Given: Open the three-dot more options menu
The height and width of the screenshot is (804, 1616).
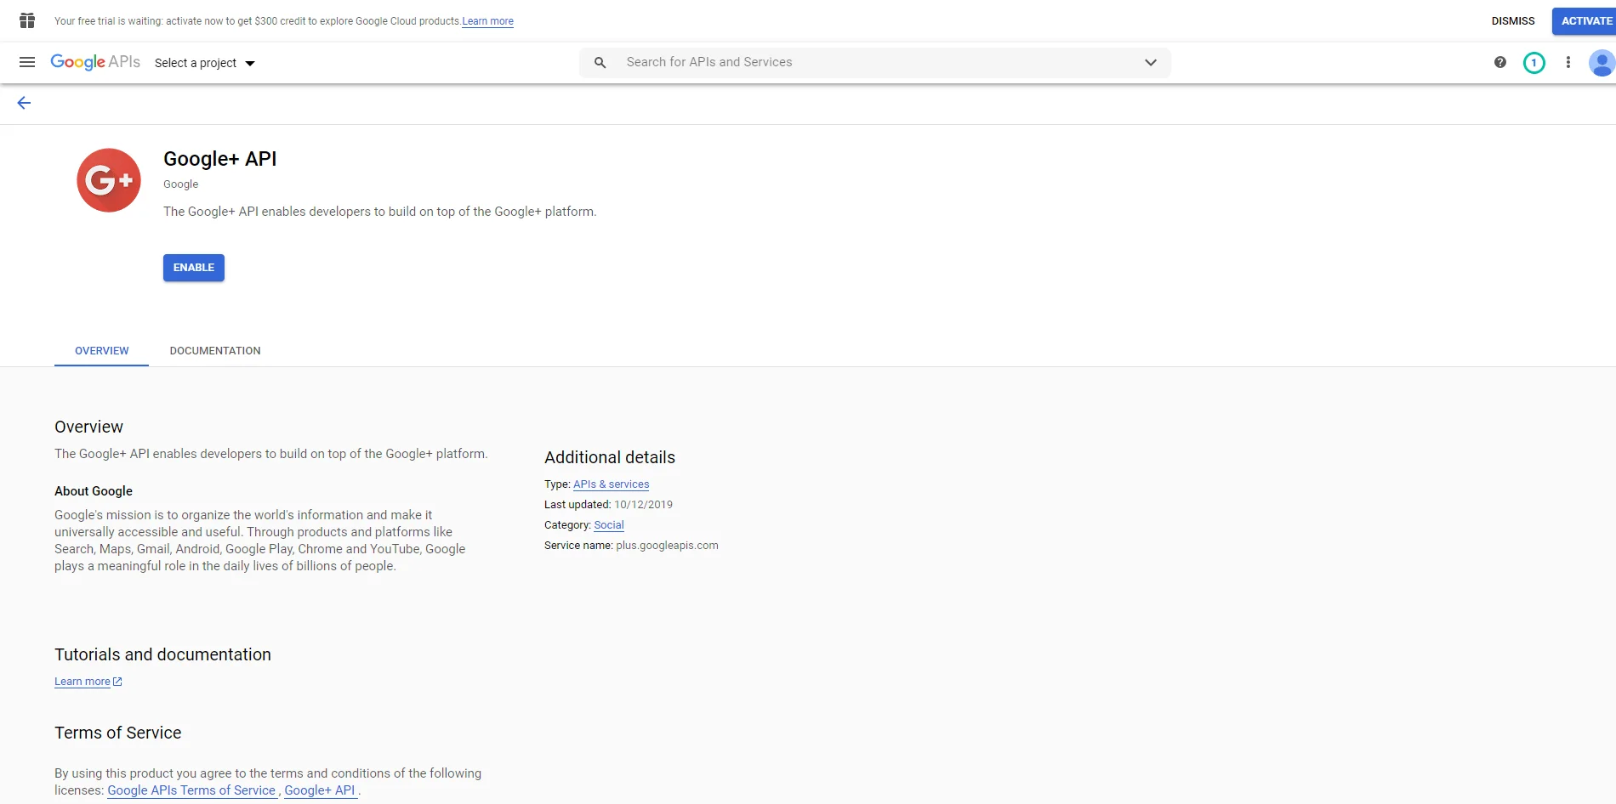Looking at the screenshot, I should coord(1568,62).
